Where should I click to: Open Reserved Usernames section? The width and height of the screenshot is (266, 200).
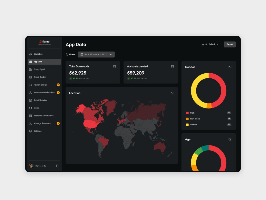coord(44,116)
